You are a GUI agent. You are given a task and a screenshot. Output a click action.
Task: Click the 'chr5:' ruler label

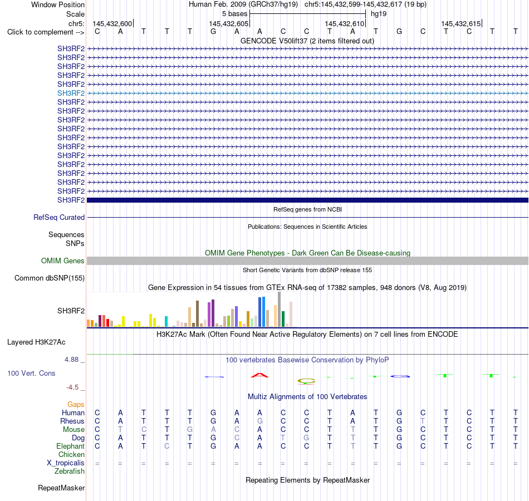[x=76, y=23]
